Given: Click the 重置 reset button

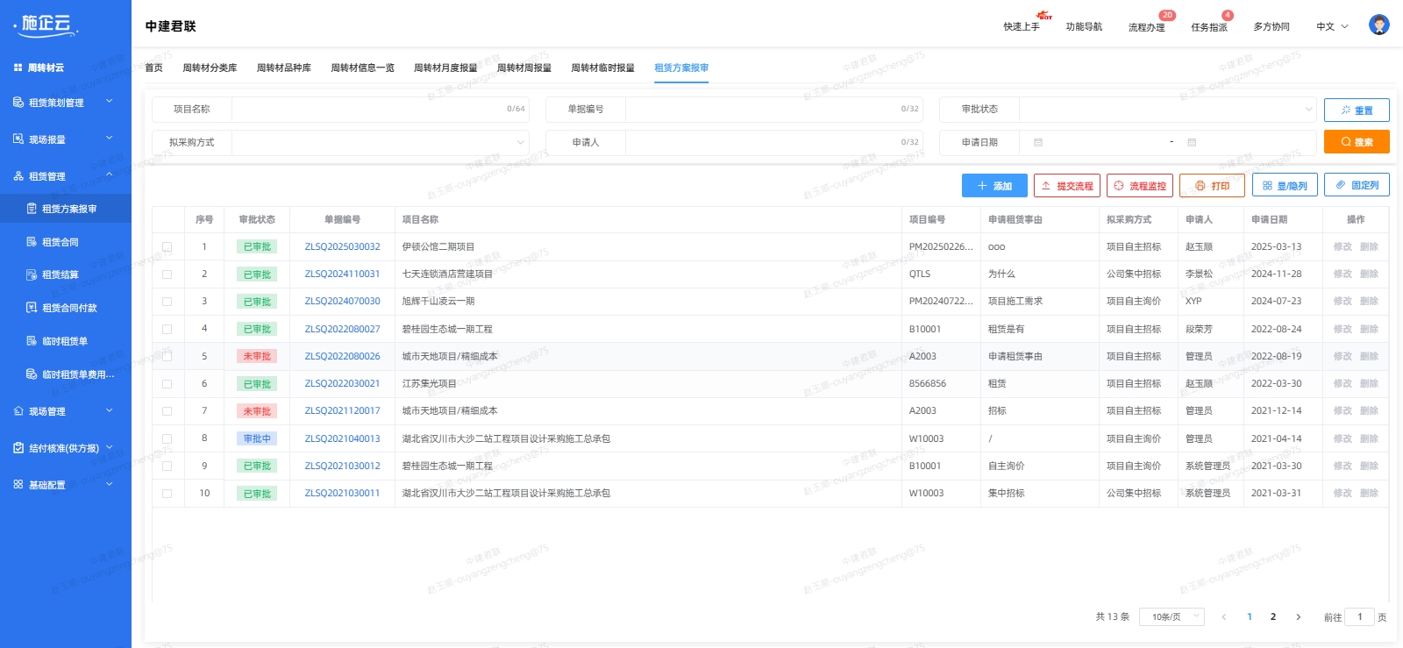Looking at the screenshot, I should [1357, 110].
